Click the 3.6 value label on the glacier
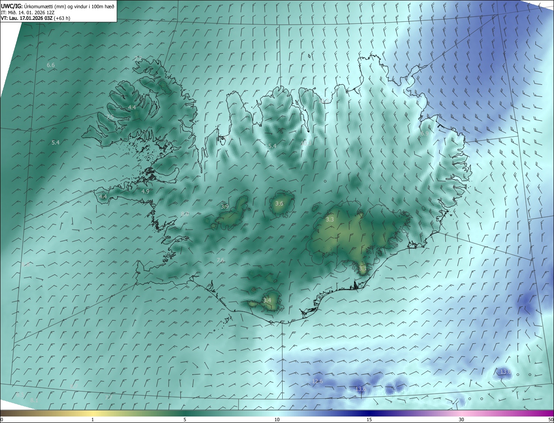The height and width of the screenshot is (423, 554). [279, 203]
